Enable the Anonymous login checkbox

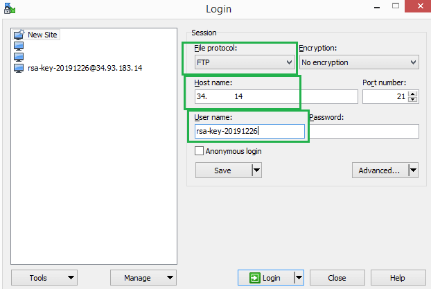click(x=199, y=151)
